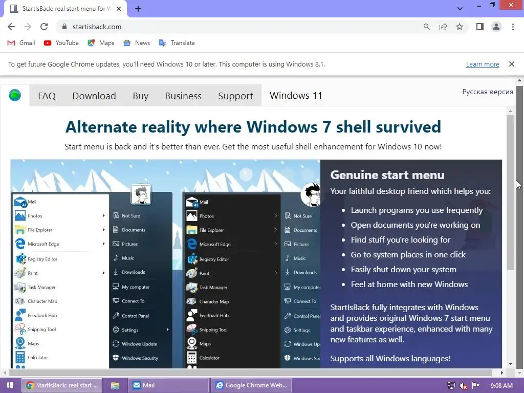Switch to Mail taskbar window
The height and width of the screenshot is (393, 524).
coord(168,385)
